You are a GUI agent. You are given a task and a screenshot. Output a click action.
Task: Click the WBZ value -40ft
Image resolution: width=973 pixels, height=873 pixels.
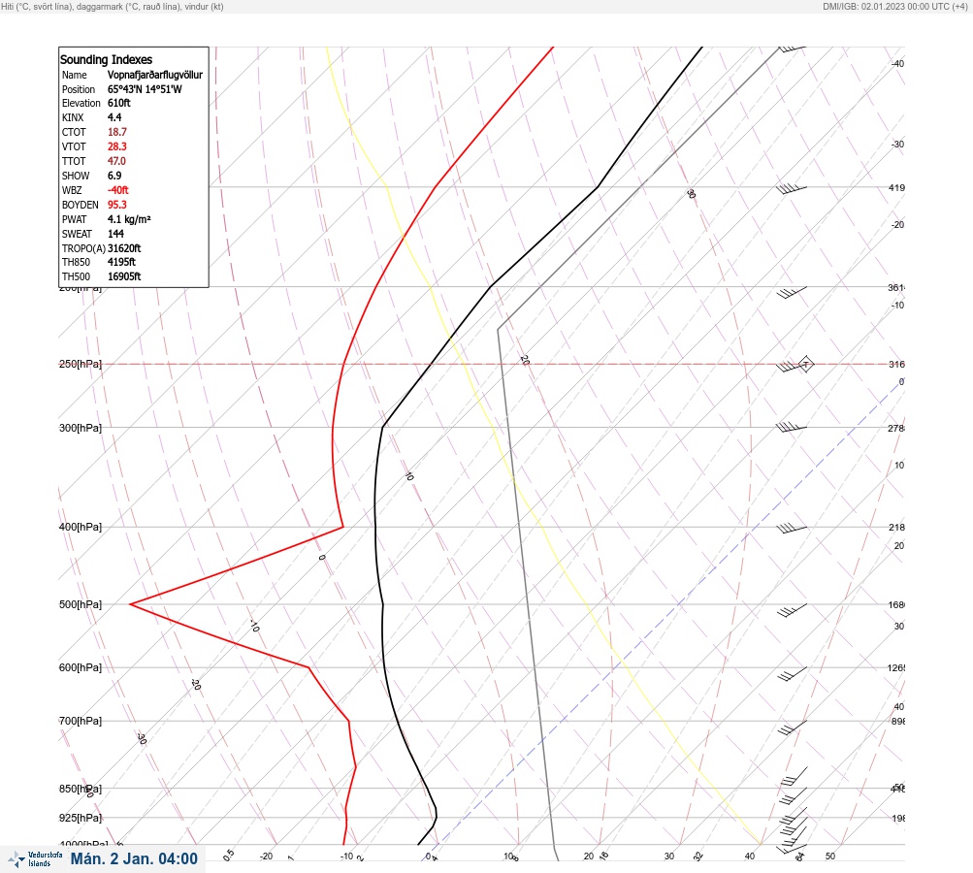coord(118,190)
